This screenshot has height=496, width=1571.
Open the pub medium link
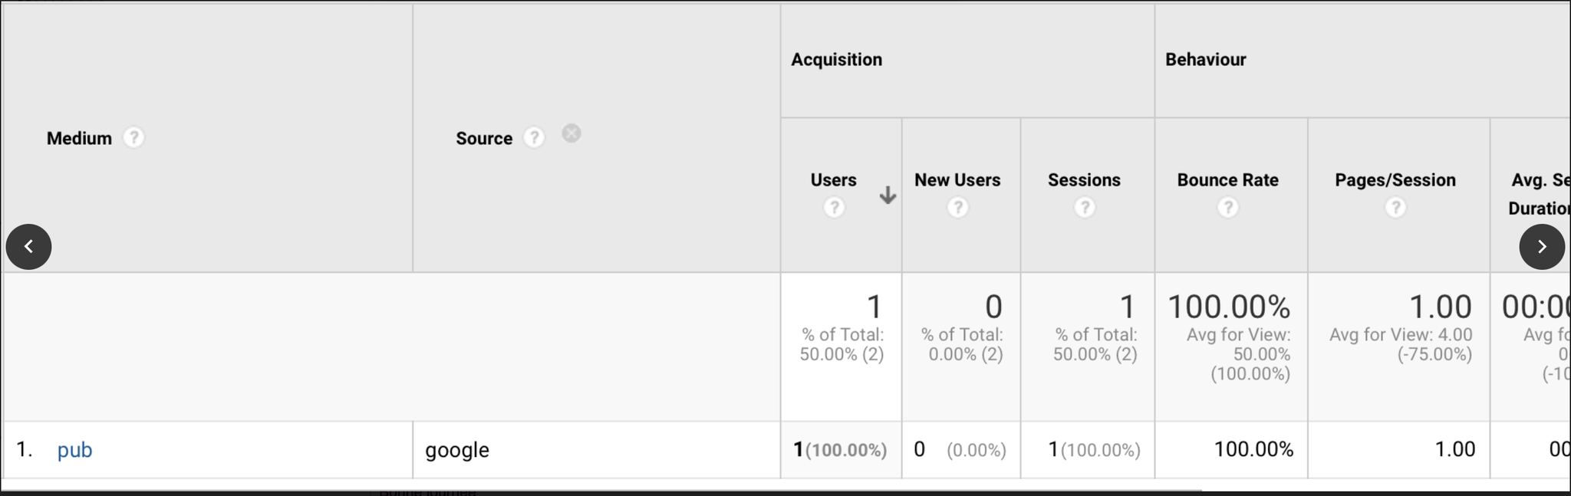point(74,450)
